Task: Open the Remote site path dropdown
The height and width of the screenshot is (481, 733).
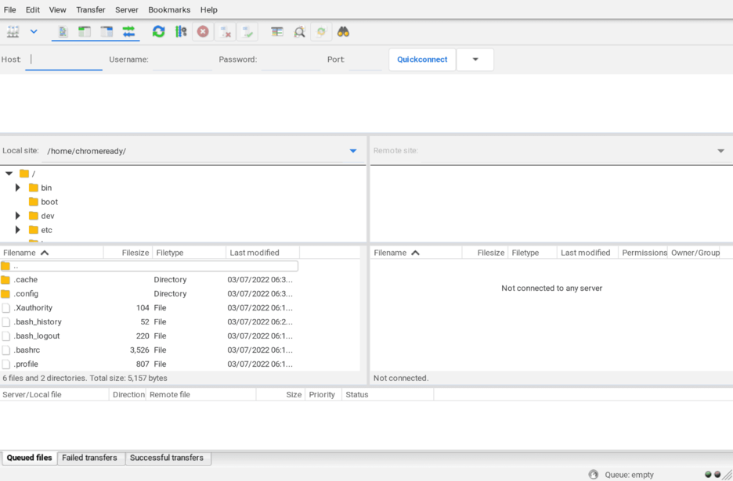Action: (x=720, y=151)
